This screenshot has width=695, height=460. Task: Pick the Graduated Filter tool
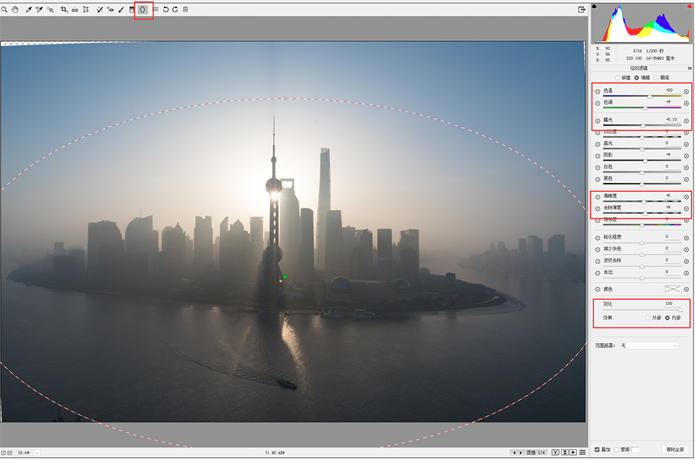[132, 9]
